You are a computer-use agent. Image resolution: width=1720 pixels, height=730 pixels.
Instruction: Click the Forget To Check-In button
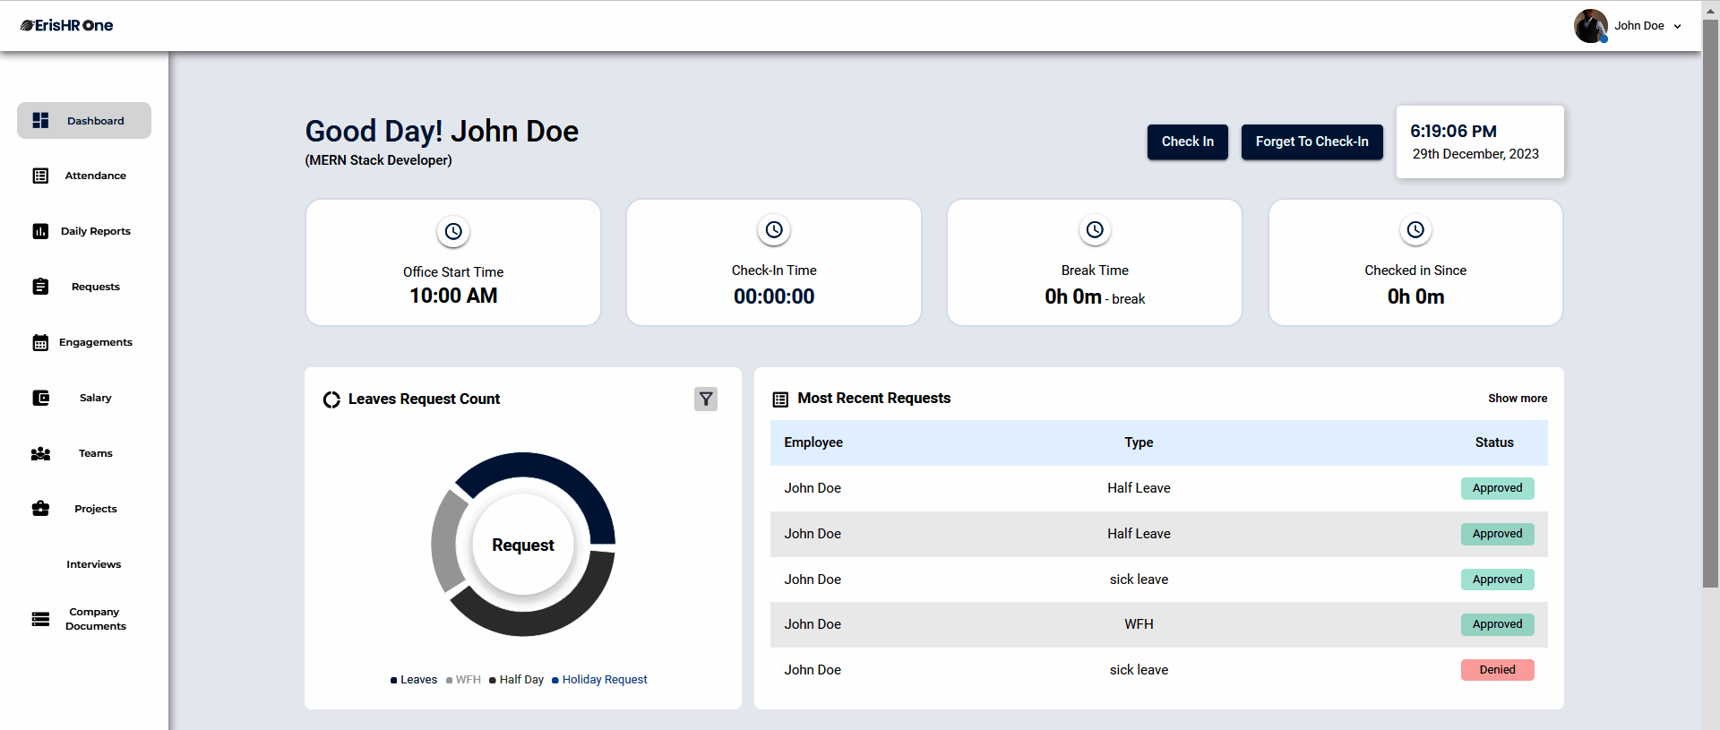click(x=1311, y=142)
